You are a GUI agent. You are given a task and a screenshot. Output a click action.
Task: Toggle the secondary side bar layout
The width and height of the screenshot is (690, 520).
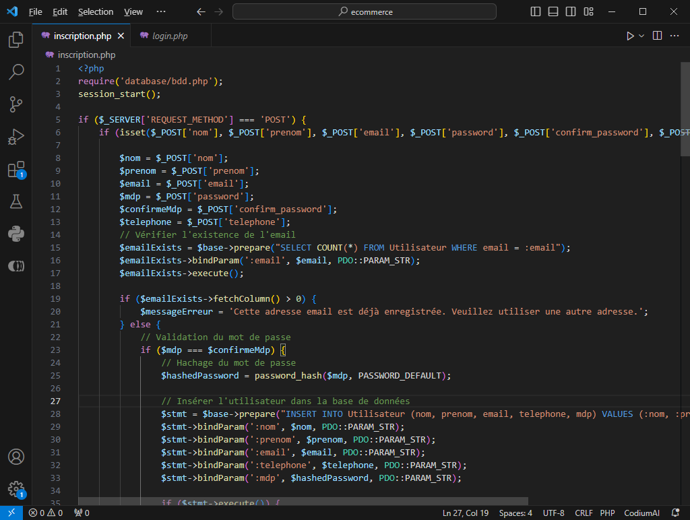571,11
